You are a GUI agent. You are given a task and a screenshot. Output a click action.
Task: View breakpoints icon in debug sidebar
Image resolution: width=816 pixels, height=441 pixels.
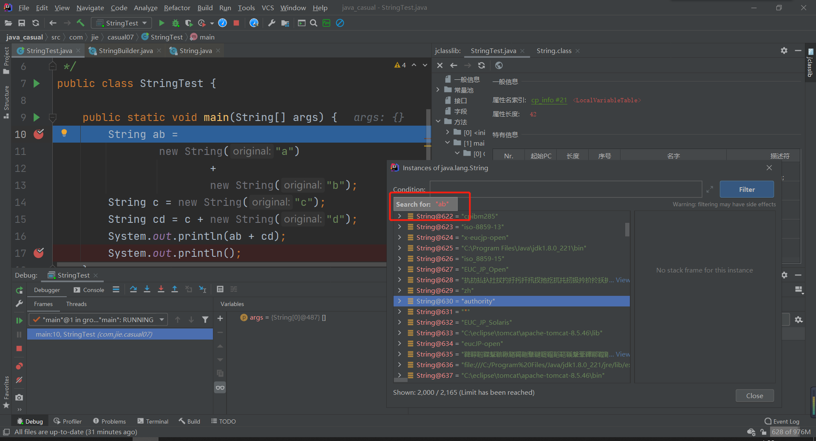19,366
